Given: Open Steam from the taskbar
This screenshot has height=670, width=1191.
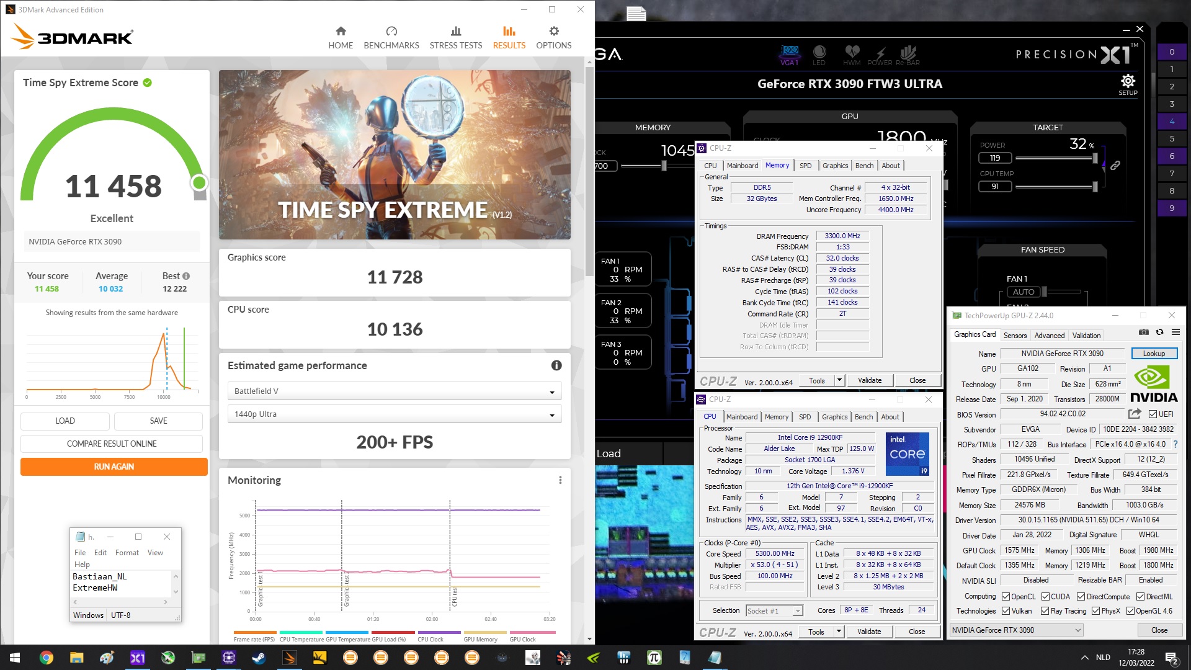Looking at the screenshot, I should (259, 658).
